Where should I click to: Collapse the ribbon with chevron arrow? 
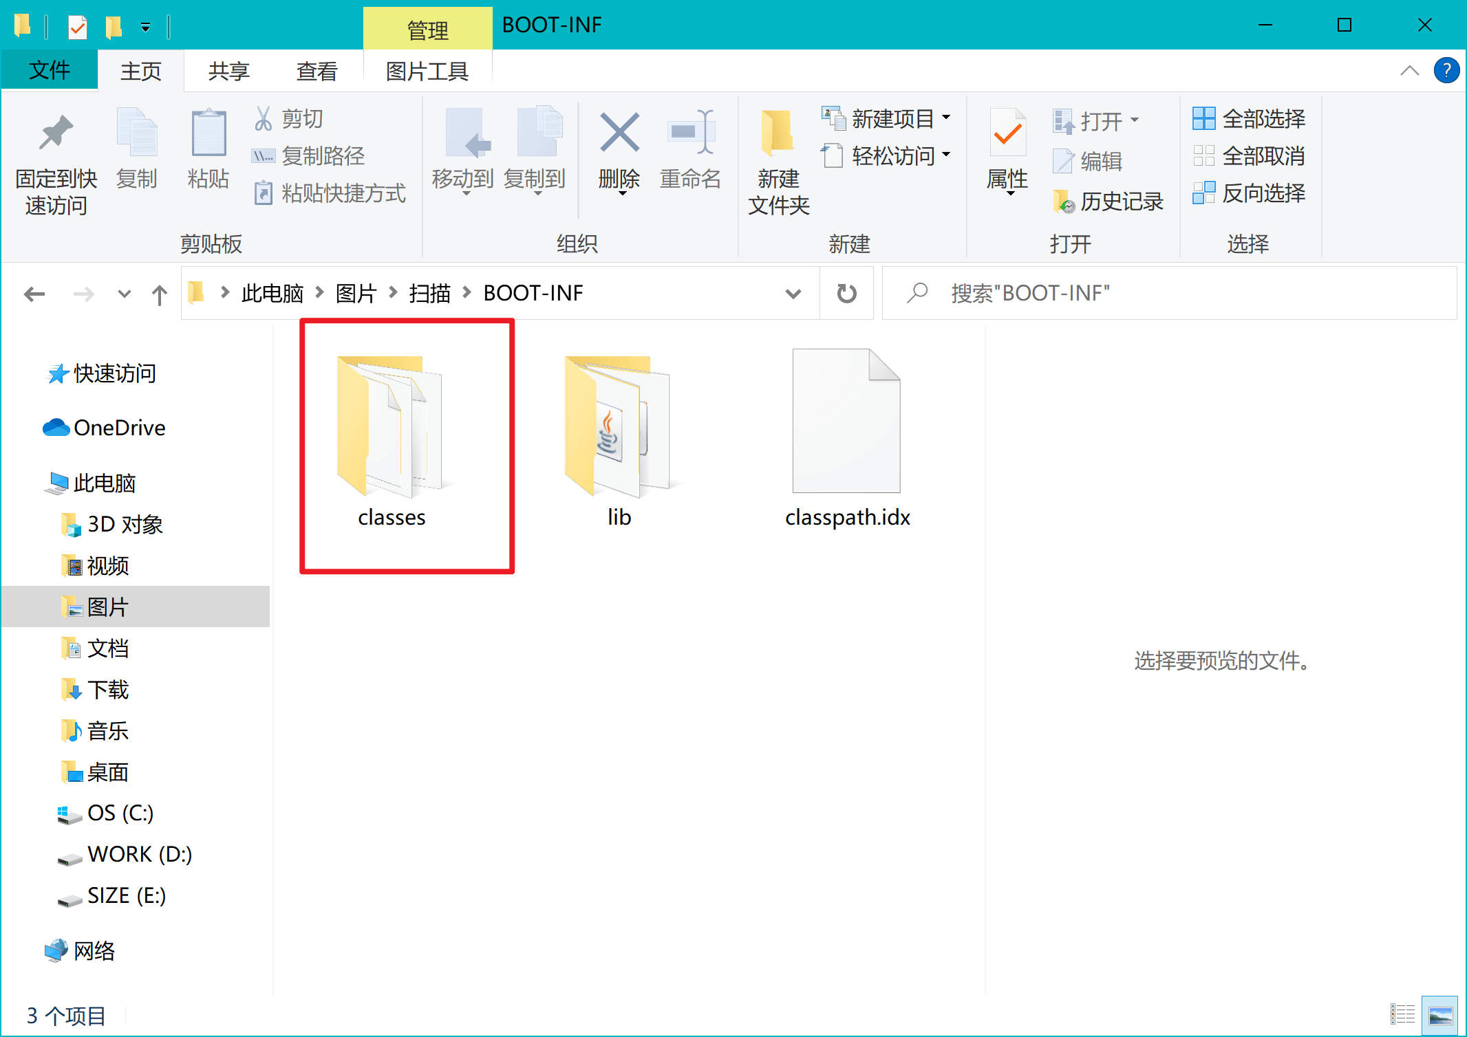coord(1409,70)
